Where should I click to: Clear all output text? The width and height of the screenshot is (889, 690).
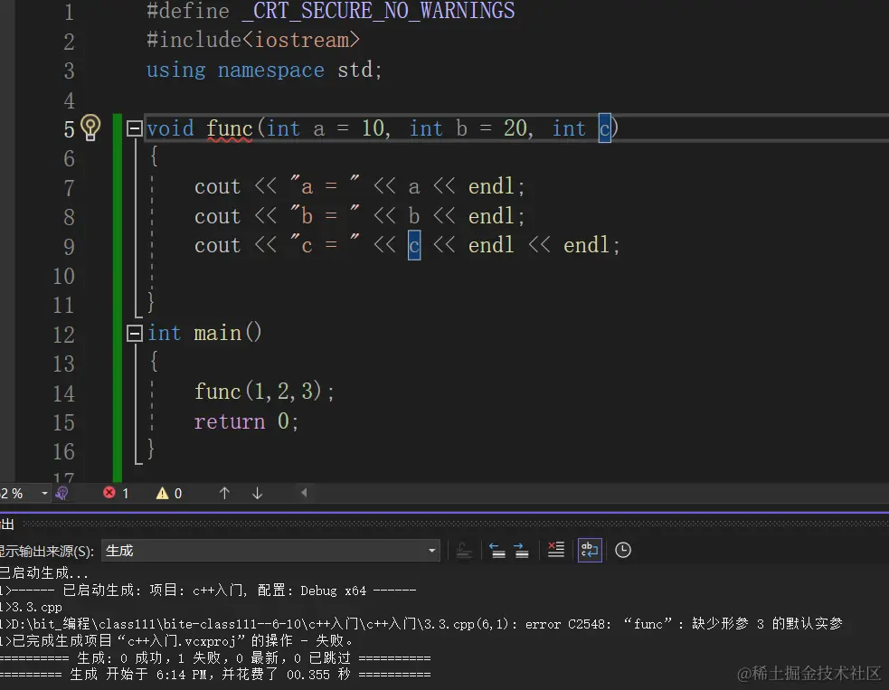click(x=555, y=550)
